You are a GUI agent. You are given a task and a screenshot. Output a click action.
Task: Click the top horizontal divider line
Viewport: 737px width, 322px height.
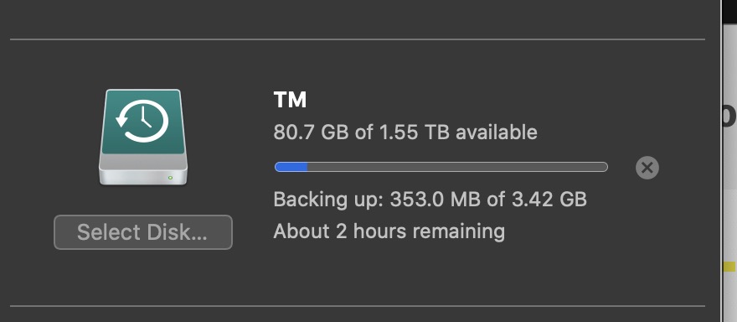pyautogui.click(x=358, y=39)
